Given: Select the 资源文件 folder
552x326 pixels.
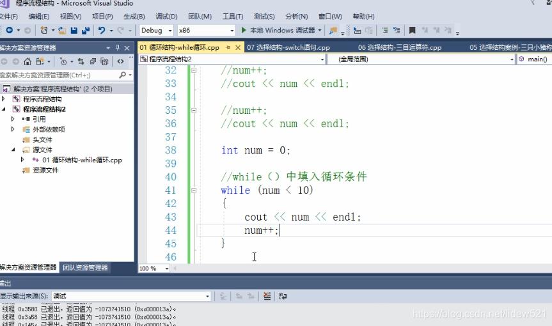Looking at the screenshot, I should click(45, 170).
